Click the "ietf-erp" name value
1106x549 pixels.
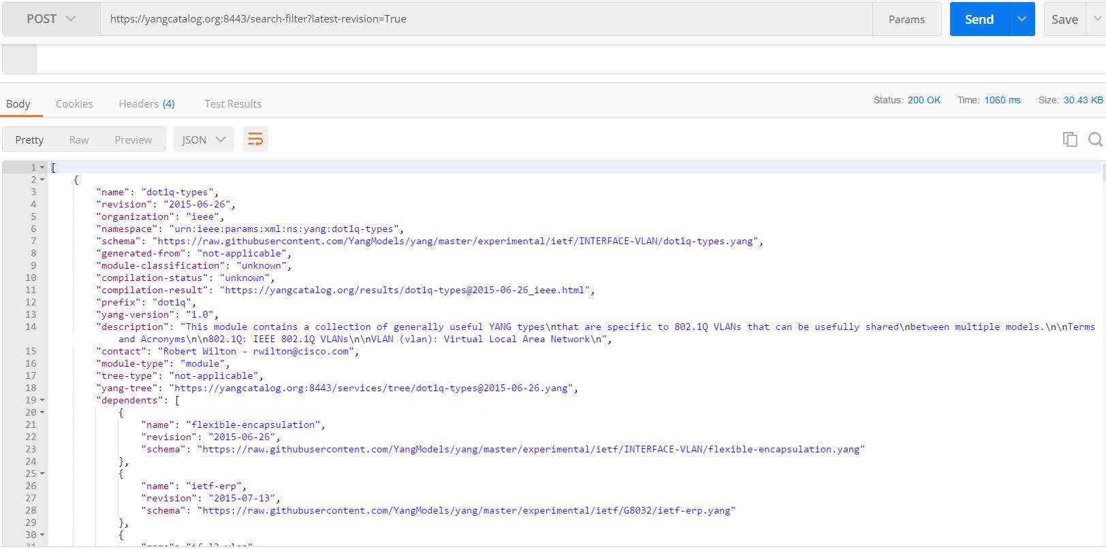coord(214,486)
